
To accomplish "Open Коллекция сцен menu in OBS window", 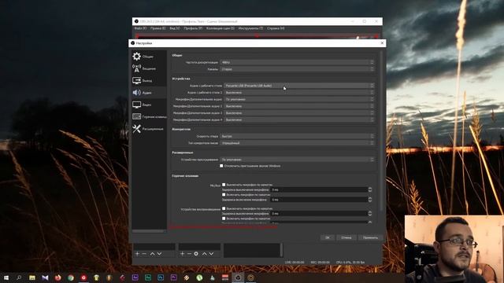I will [x=220, y=28].
